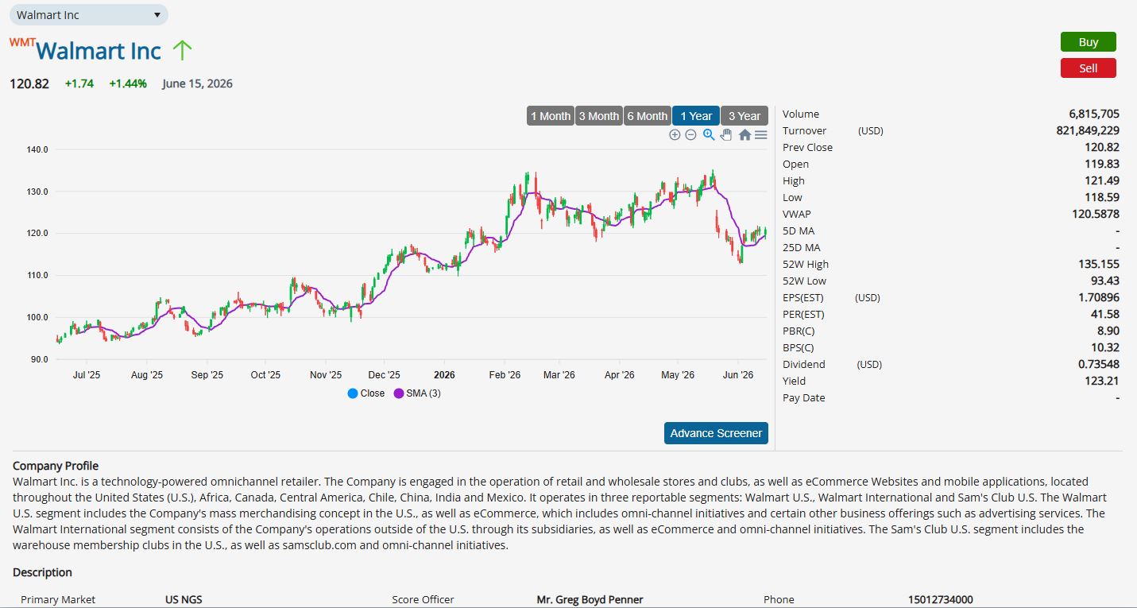The height and width of the screenshot is (608, 1137).
Task: Click the green up arrow beside Walmart Inc
Action: coord(182,51)
